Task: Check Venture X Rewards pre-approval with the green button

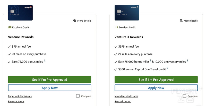Action: (156, 80)
